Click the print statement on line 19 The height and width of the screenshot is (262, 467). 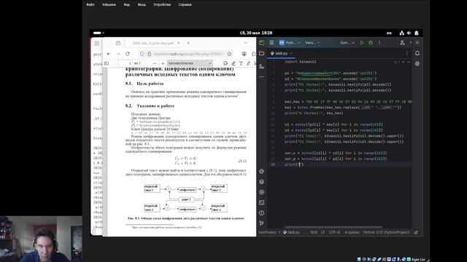294,164
